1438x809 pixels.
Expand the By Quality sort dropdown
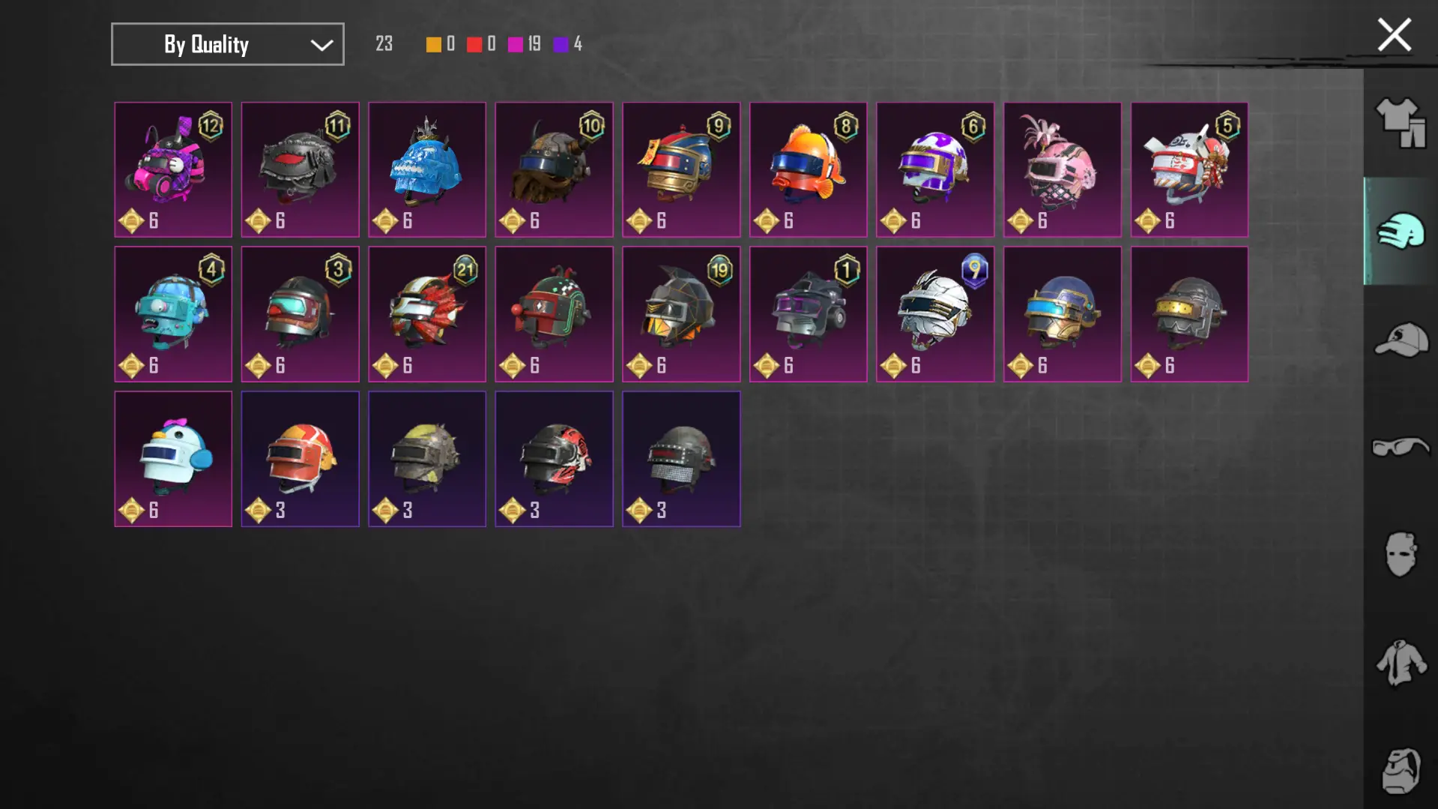228,44
